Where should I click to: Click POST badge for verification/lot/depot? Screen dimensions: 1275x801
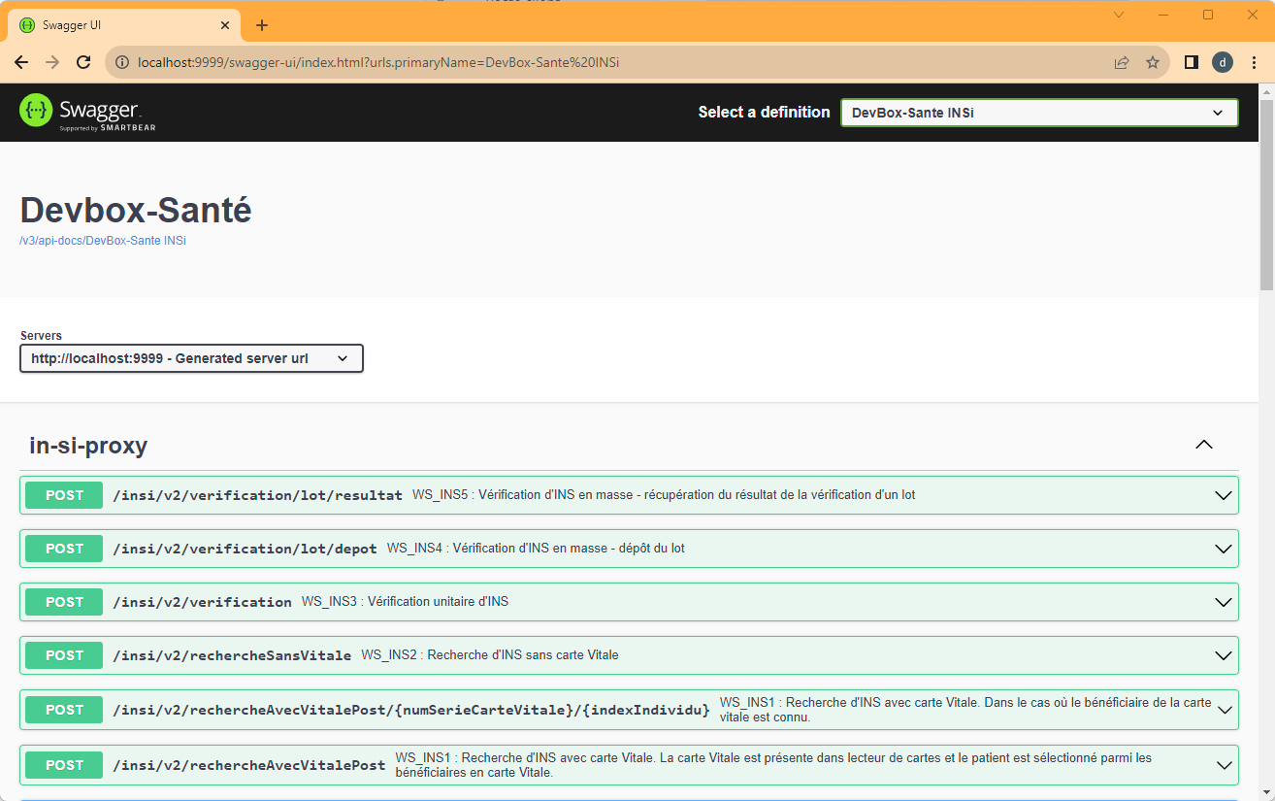point(64,549)
